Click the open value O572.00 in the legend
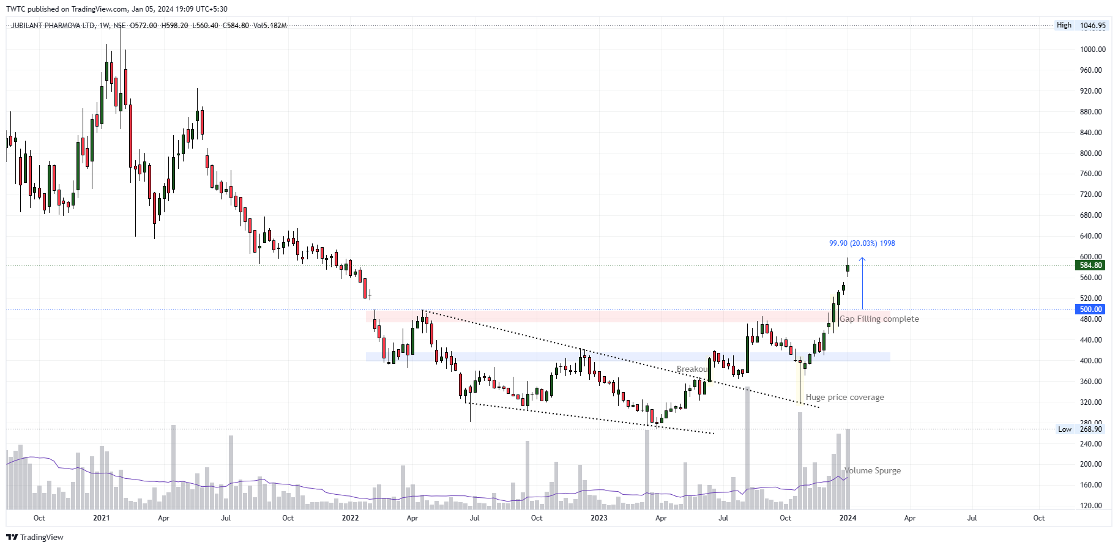The image size is (1118, 548). click(143, 26)
